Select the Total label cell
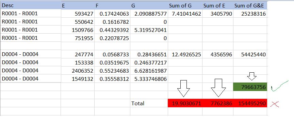Screen dimensions: 294x128 pos(149,103)
